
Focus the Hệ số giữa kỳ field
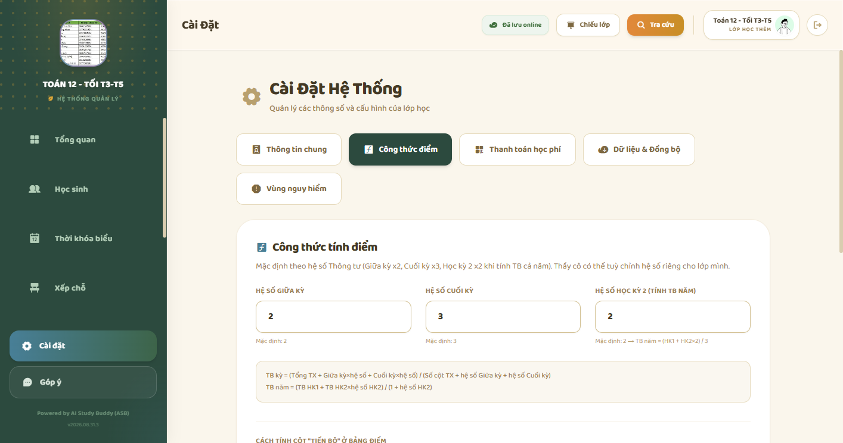(x=333, y=317)
